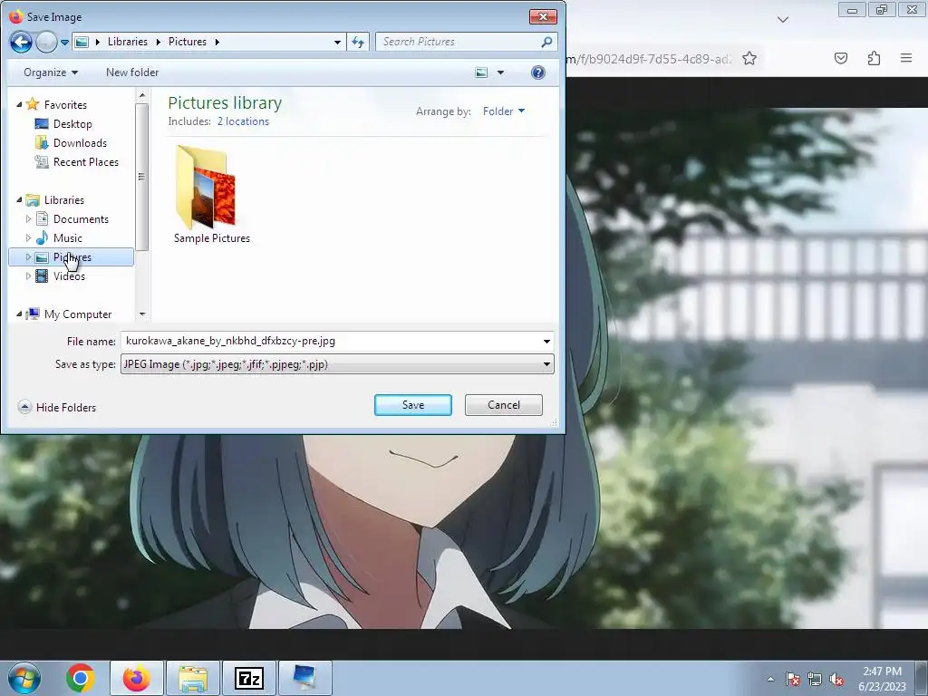Select the Desktop favorite

[x=72, y=123]
